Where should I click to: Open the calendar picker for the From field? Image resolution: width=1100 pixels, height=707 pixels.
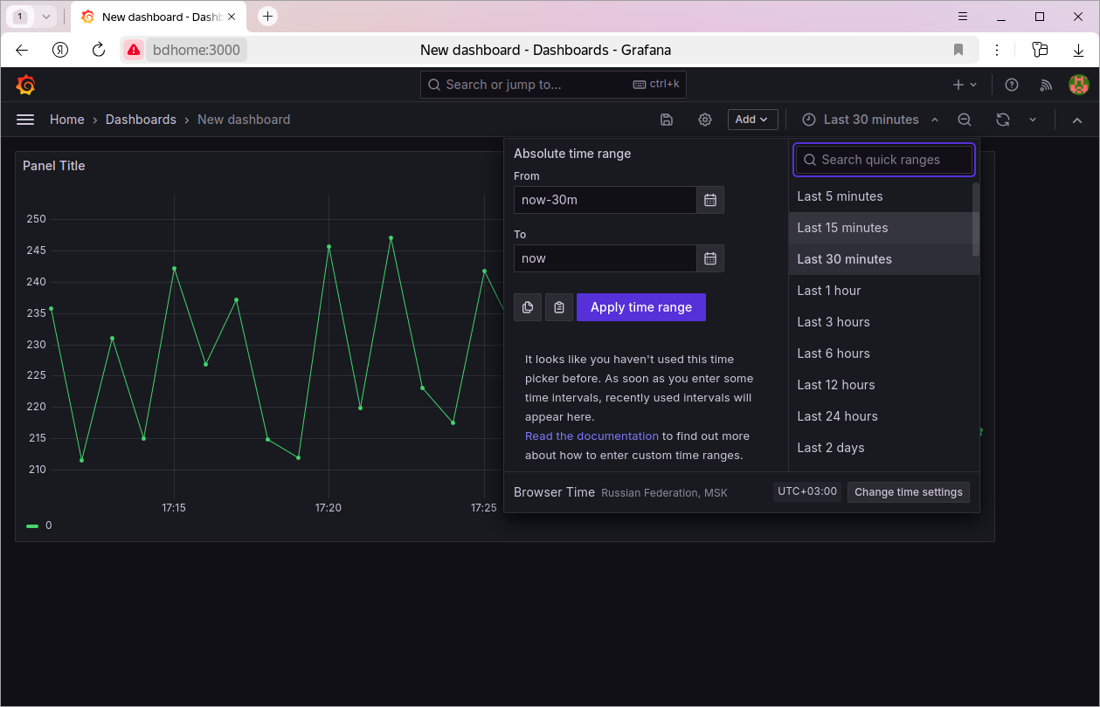point(710,200)
